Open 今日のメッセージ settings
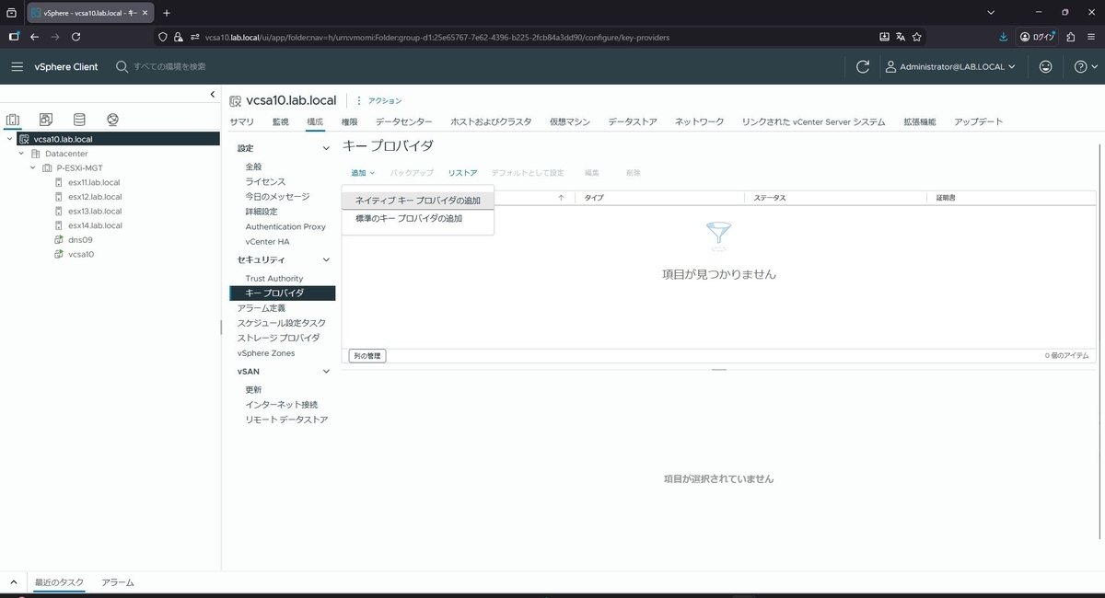The width and height of the screenshot is (1105, 598). click(277, 196)
